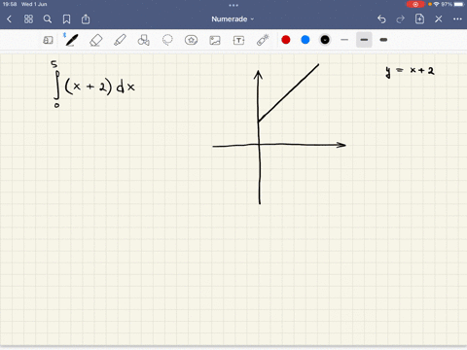Viewport: 467px width, 350px height.
Task: Add a new page
Action: [x=419, y=18]
